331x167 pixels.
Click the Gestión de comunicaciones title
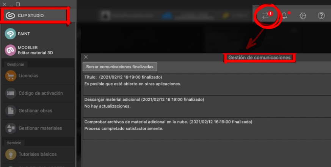point(259,58)
